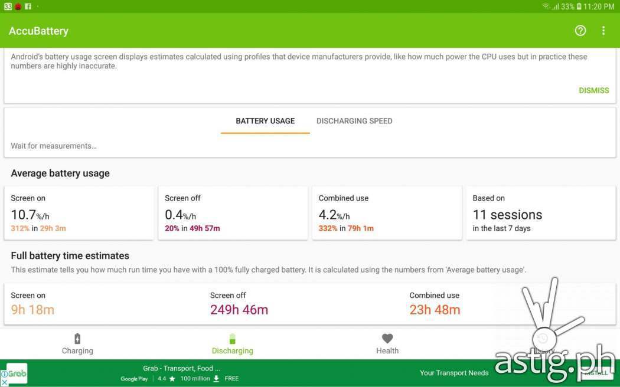Image resolution: width=620 pixels, height=387 pixels.
Task: Select the Combined use 4.2%/h card
Action: pyautogui.click(x=387, y=213)
